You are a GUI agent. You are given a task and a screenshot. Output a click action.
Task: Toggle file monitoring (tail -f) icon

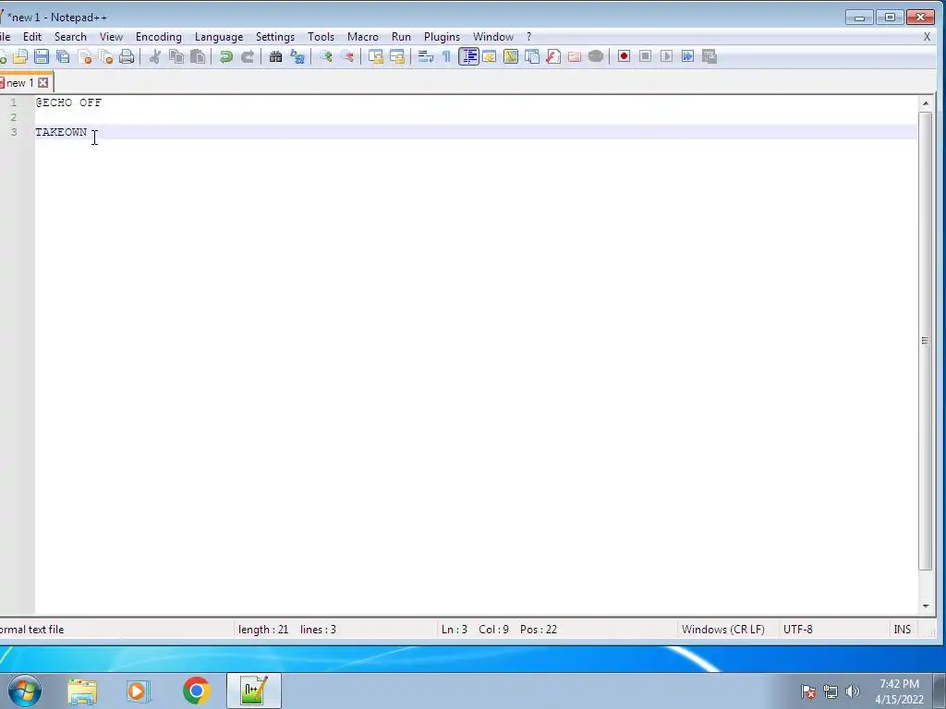tap(596, 56)
